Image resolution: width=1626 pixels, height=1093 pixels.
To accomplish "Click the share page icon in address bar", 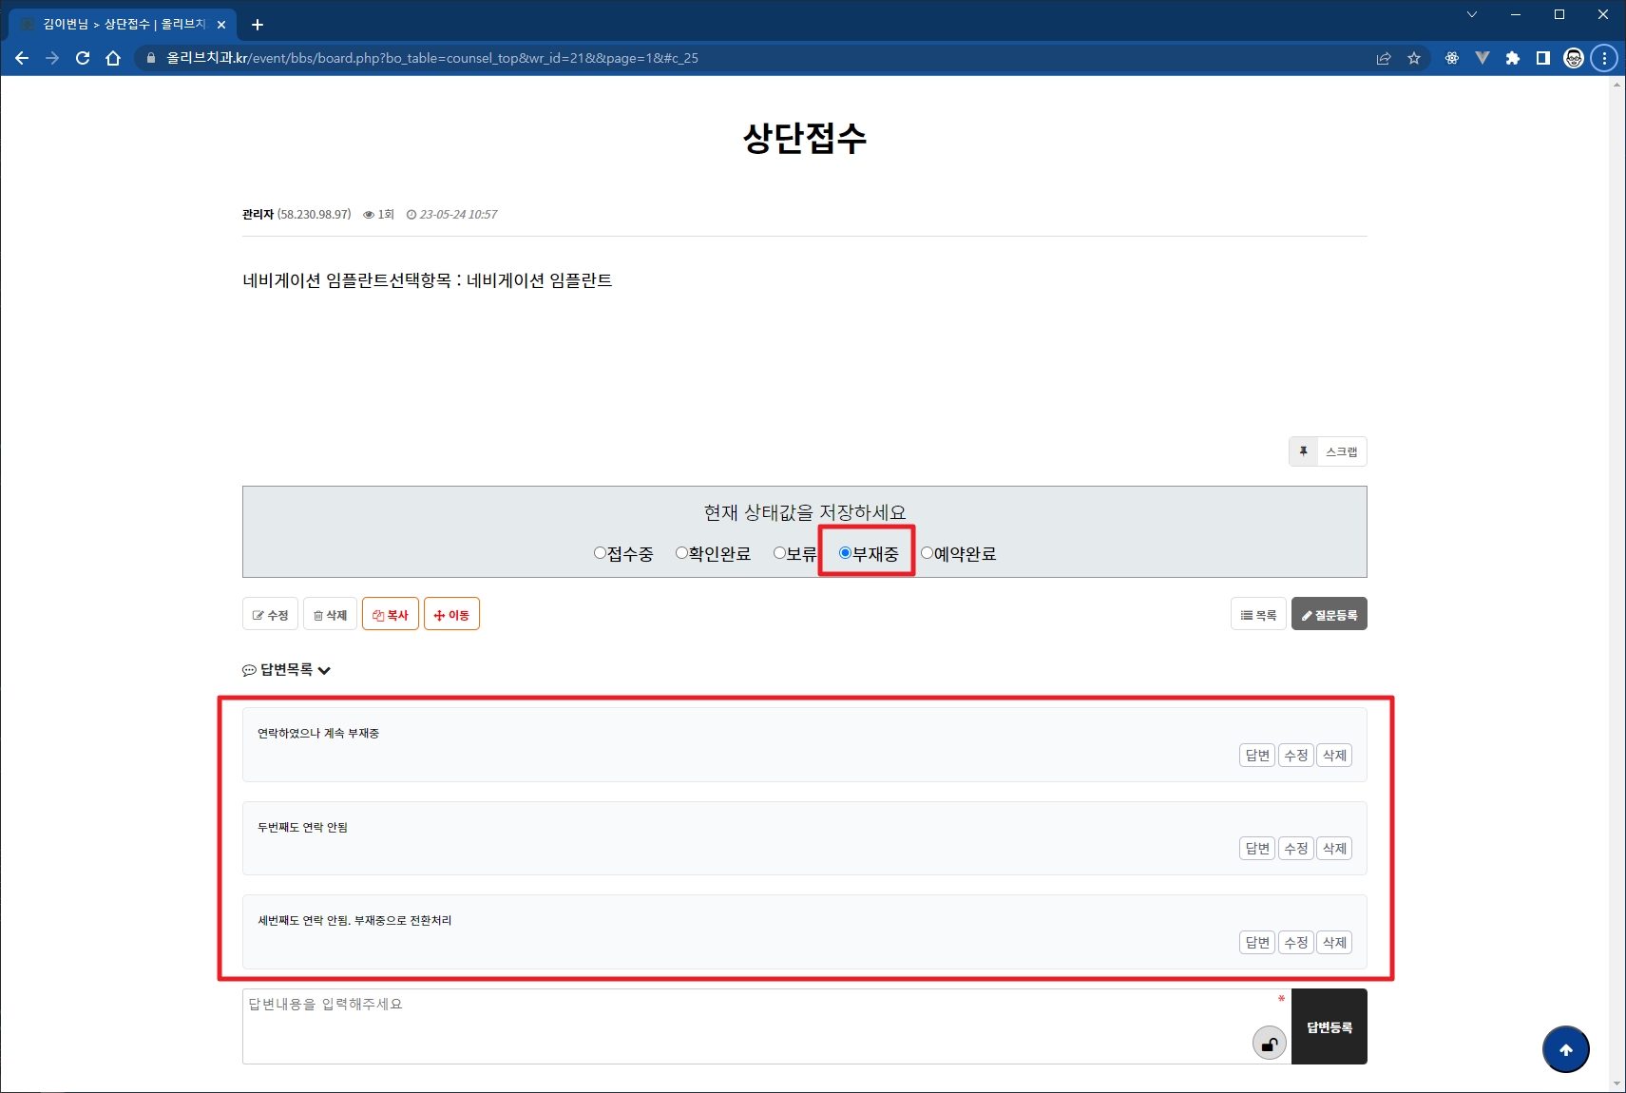I will tap(1384, 58).
